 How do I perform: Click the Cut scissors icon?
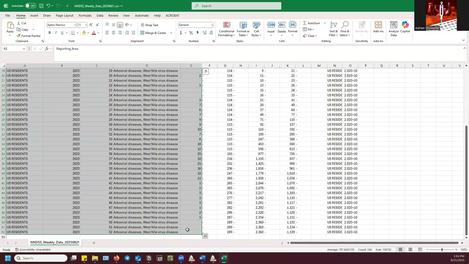(x=19, y=23)
